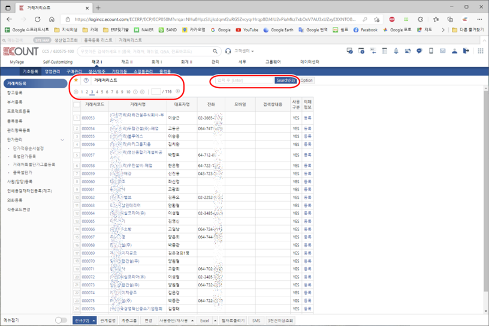Image resolution: width=489 pixels, height=326 pixels.
Task: Open the mail envelope icon
Action: point(442,50)
